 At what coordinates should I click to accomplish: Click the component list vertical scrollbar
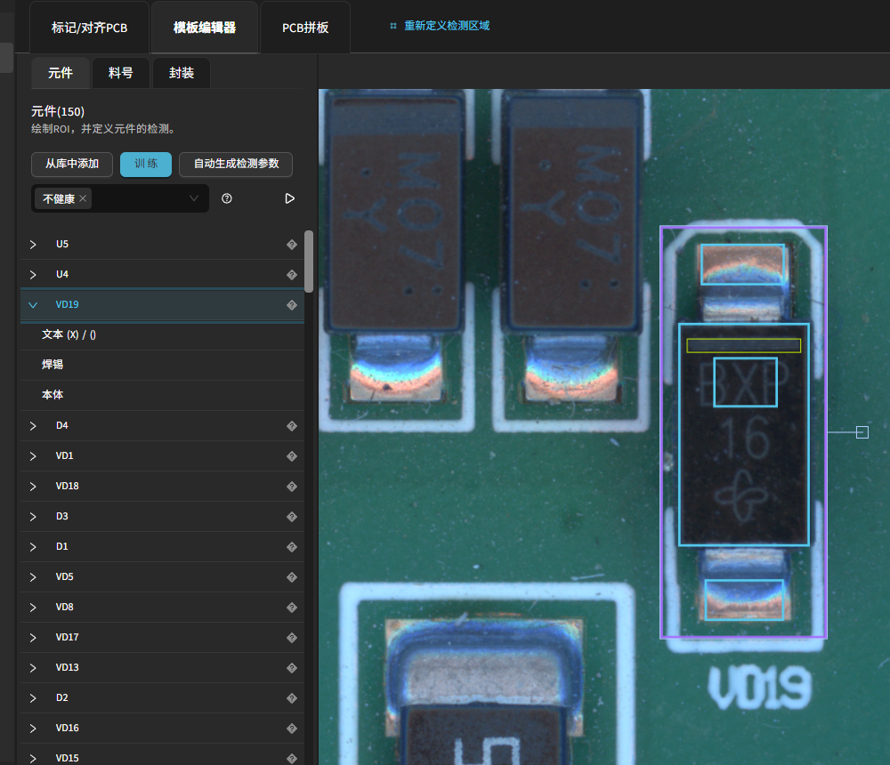pos(309,262)
